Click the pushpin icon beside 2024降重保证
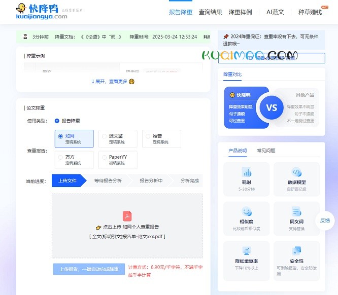The height and width of the screenshot is (295, 338). tap(226, 36)
